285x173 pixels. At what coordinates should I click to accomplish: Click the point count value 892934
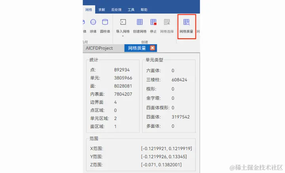point(122,70)
